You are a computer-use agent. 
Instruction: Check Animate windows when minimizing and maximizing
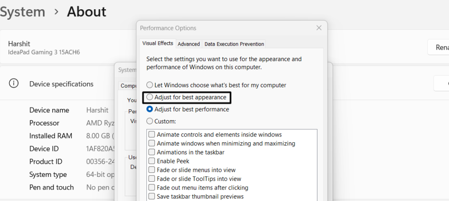coord(152,144)
